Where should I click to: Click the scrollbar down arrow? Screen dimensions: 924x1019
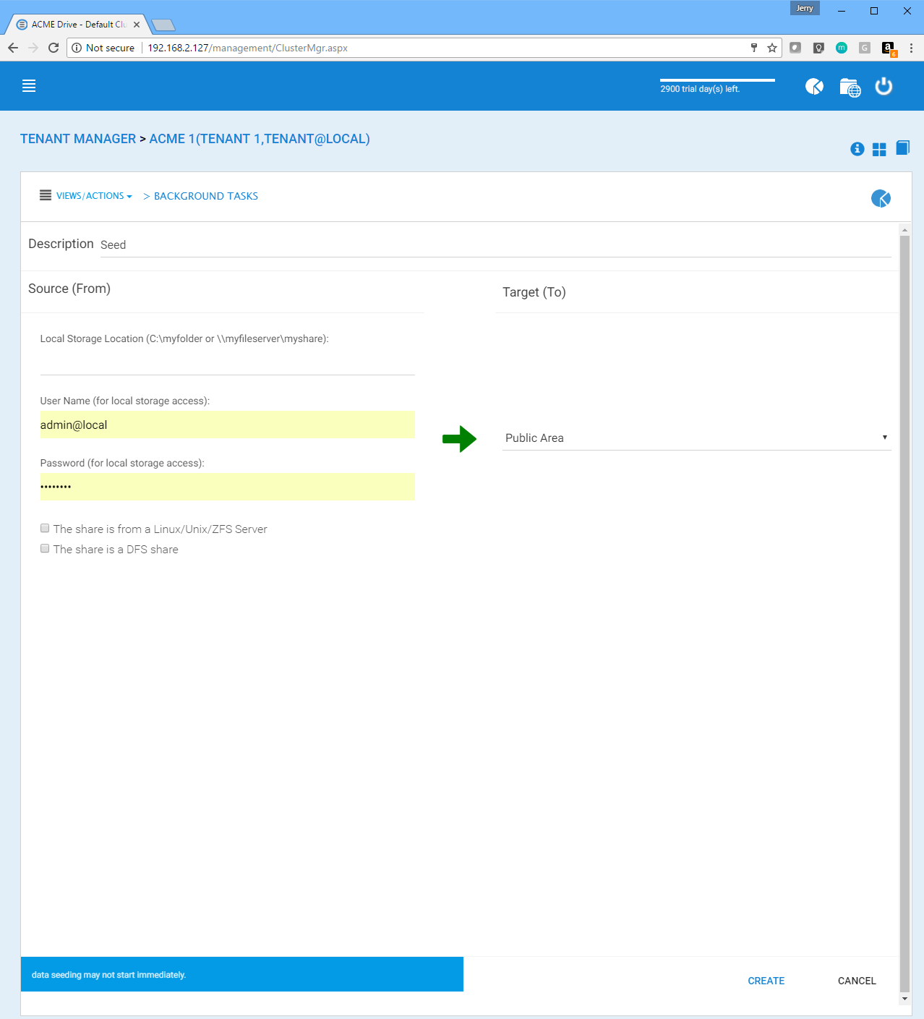pyautogui.click(x=904, y=999)
